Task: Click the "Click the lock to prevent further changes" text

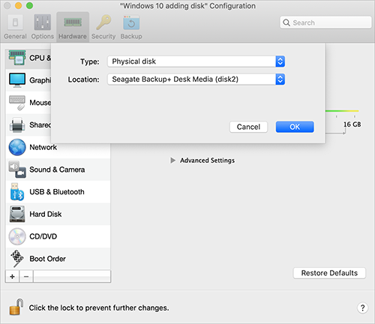Action: (99, 307)
